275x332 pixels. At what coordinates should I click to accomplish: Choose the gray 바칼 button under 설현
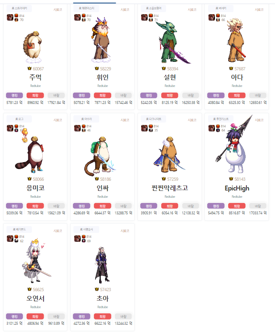191,95
